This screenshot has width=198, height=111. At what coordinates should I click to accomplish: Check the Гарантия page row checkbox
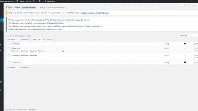coord(9,48)
